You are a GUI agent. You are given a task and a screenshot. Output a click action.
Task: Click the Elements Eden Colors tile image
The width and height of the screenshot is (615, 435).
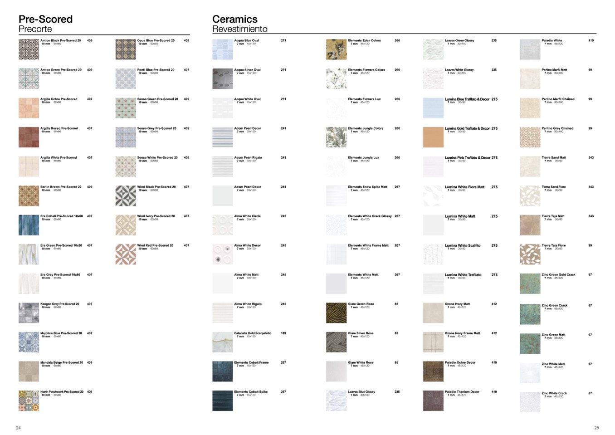click(x=336, y=49)
